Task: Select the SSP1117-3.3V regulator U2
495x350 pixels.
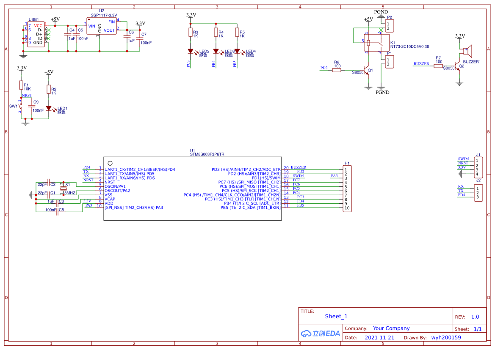Action: (x=101, y=26)
